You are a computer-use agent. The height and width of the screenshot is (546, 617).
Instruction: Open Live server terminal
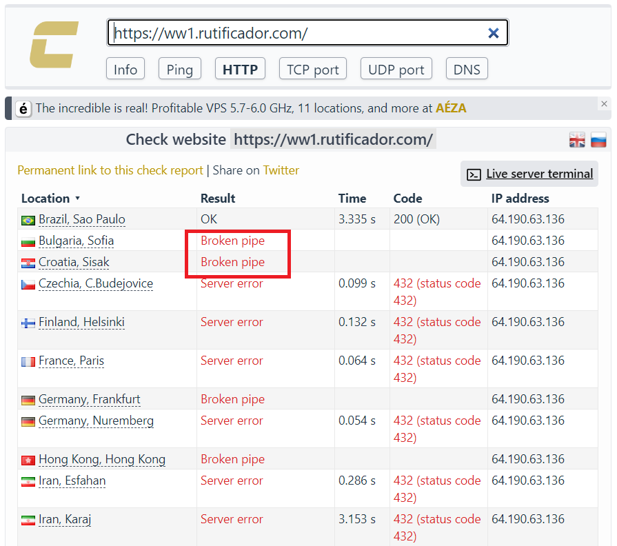pyautogui.click(x=529, y=174)
